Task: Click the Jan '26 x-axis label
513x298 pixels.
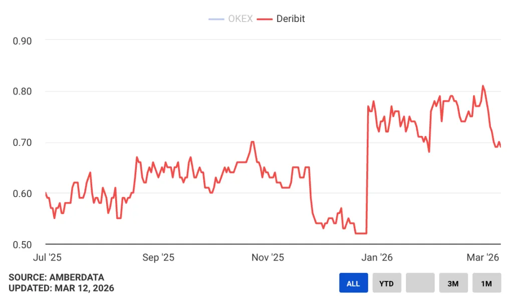Action: tap(377, 257)
